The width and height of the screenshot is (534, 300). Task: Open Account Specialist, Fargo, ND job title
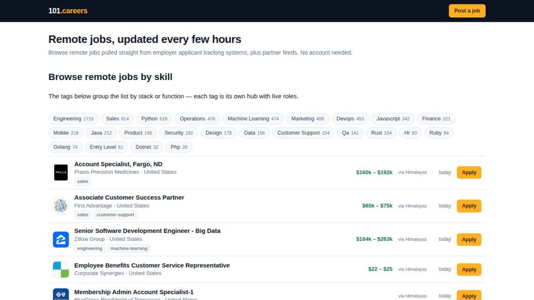[x=118, y=164]
